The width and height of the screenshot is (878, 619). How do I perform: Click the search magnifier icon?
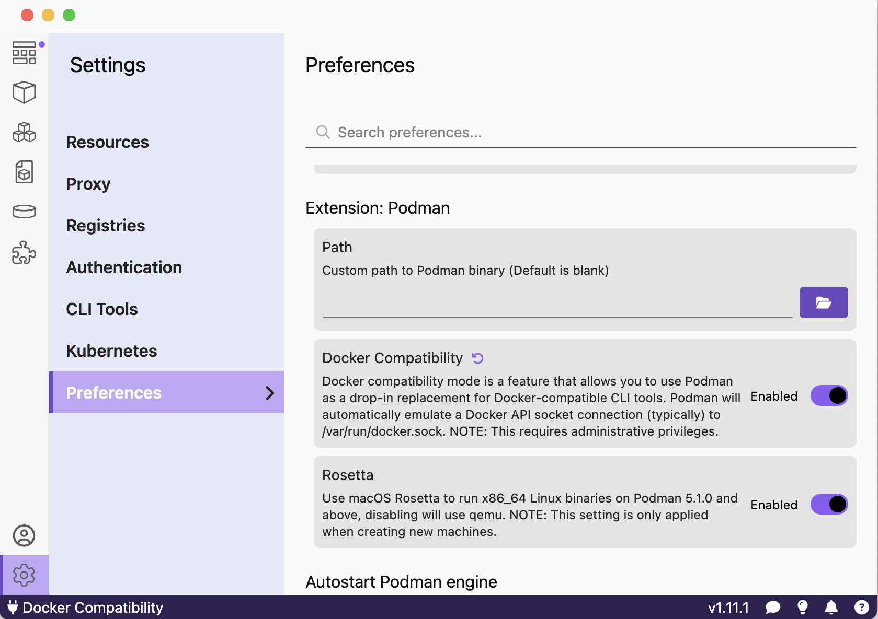click(x=323, y=132)
